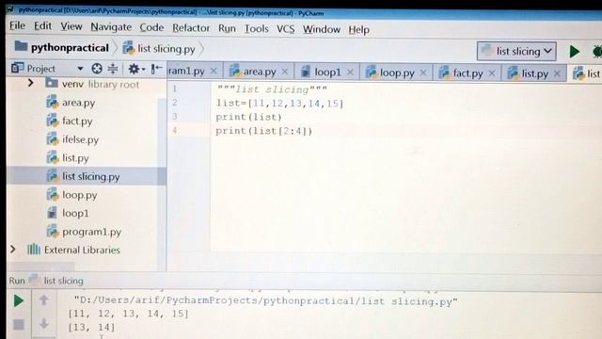
Task: Run list slicing with the green play button
Action: [574, 52]
